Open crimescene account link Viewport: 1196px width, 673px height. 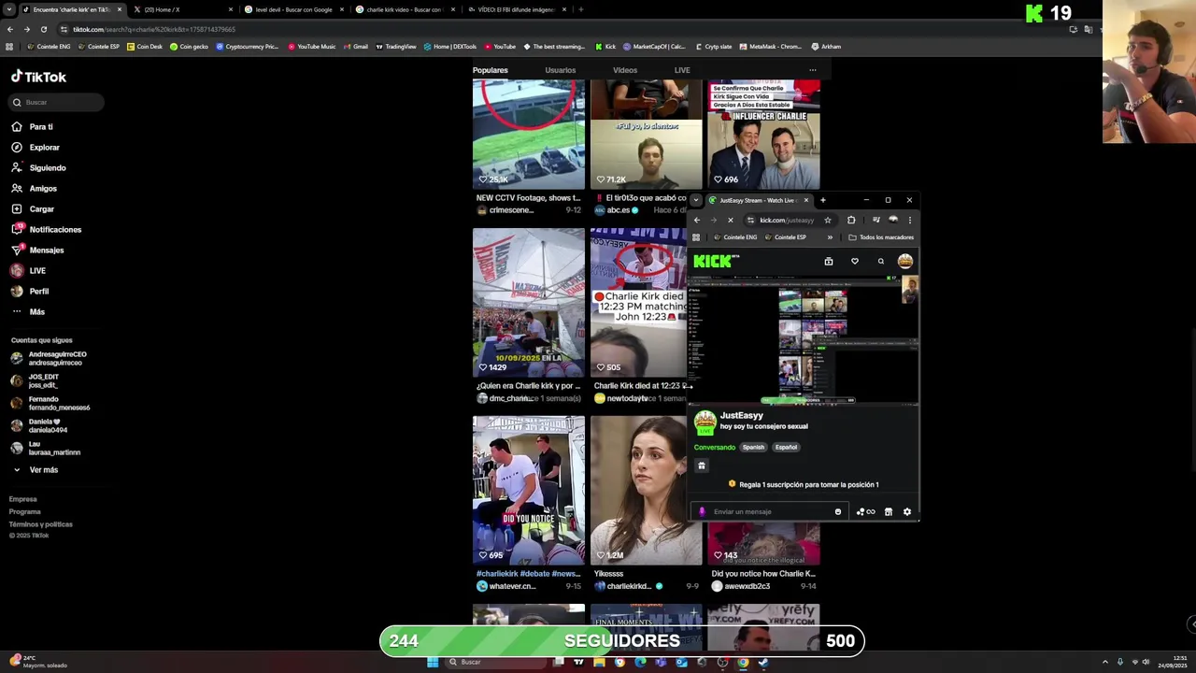click(x=510, y=210)
